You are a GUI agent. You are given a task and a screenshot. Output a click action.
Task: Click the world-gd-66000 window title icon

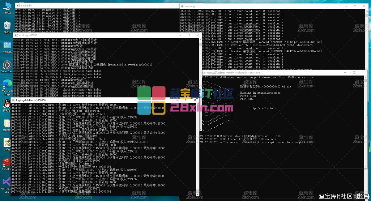tap(16, 35)
